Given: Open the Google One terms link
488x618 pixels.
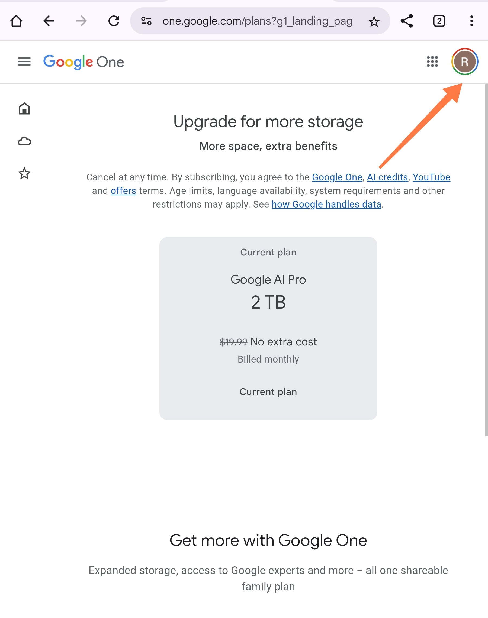Looking at the screenshot, I should 337,177.
